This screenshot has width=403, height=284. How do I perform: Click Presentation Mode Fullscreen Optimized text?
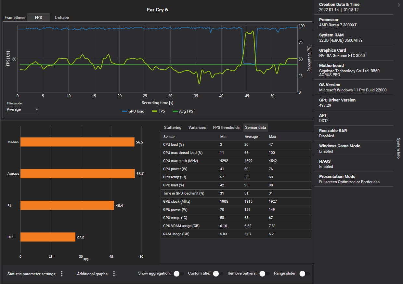[349, 182]
